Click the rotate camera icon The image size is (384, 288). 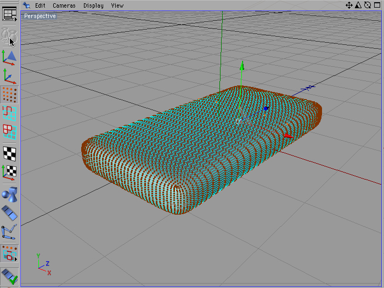click(368, 5)
